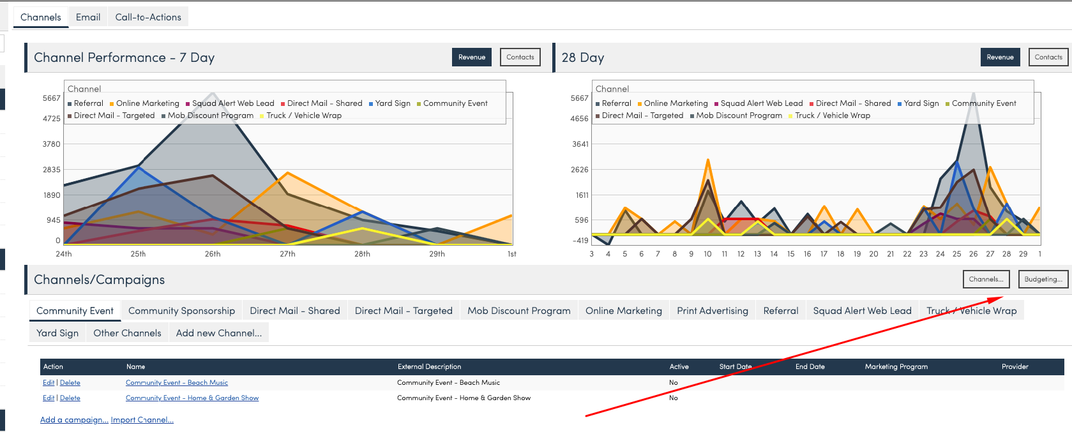Screen dimensions: 1072x448
Task: Open the Call-to-Actions tab
Action: (x=148, y=17)
